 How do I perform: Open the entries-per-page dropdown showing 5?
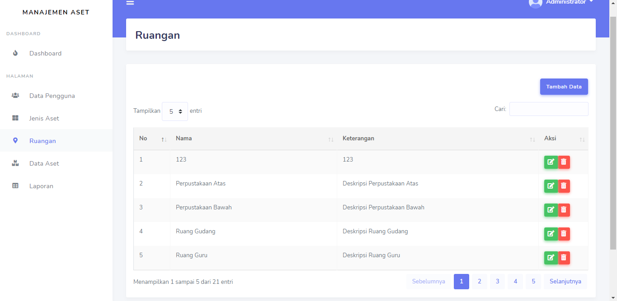pos(175,111)
